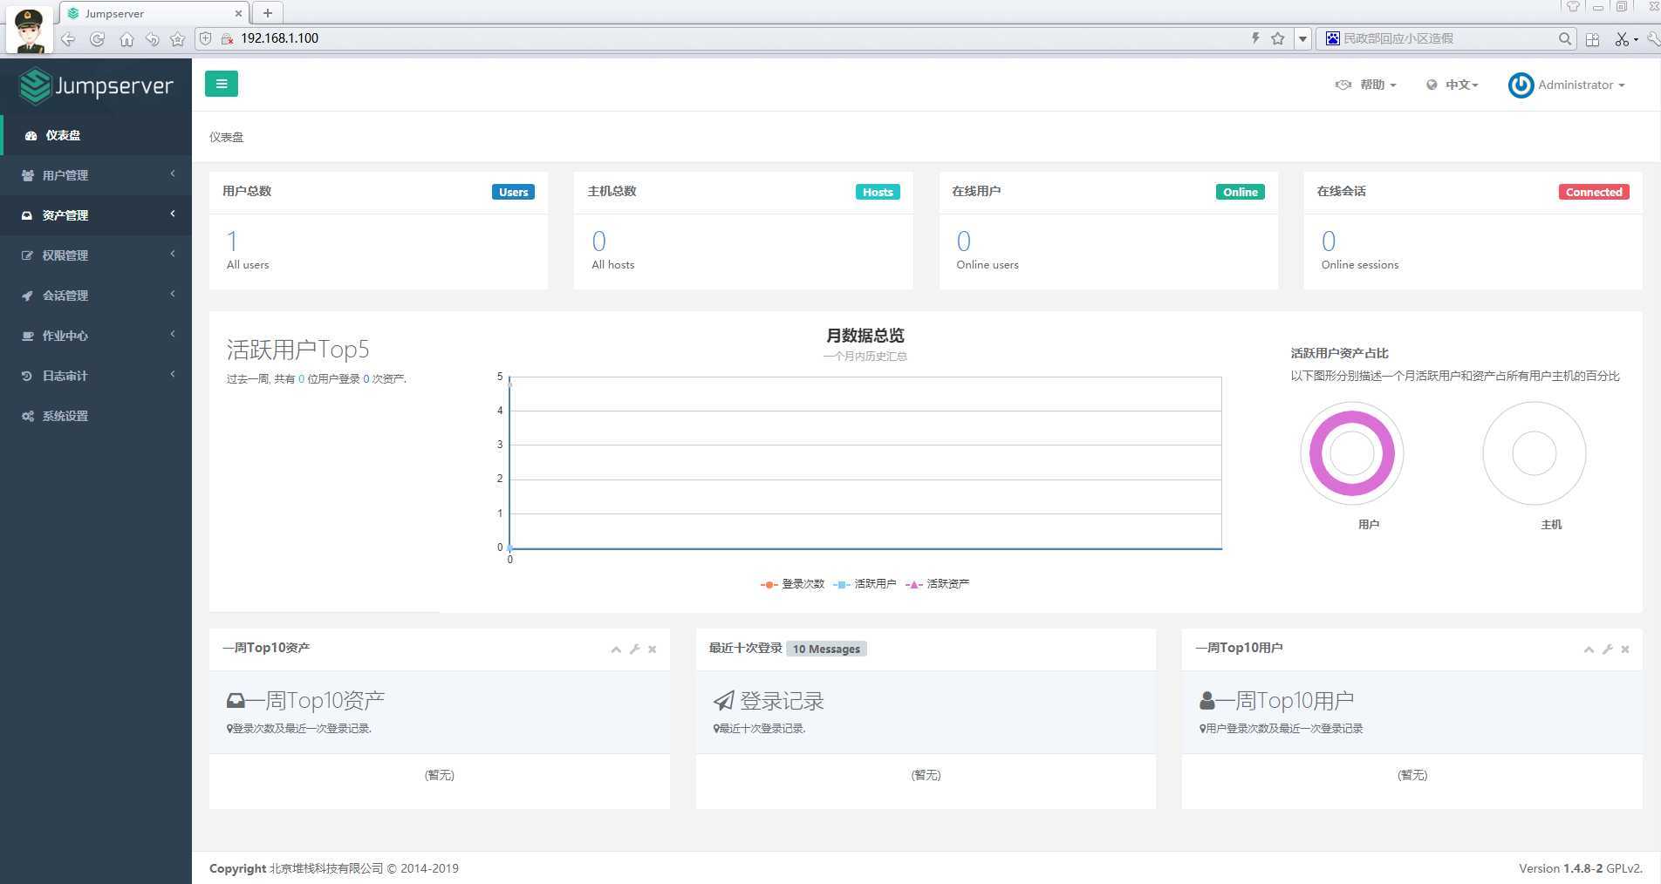Click the coffee icon beside 作业中心

point(28,336)
